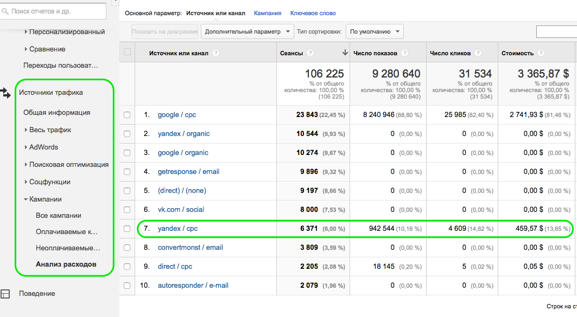The image size is (577, 317).
Task: Expand the Сравнение menu item
Action: point(26,49)
